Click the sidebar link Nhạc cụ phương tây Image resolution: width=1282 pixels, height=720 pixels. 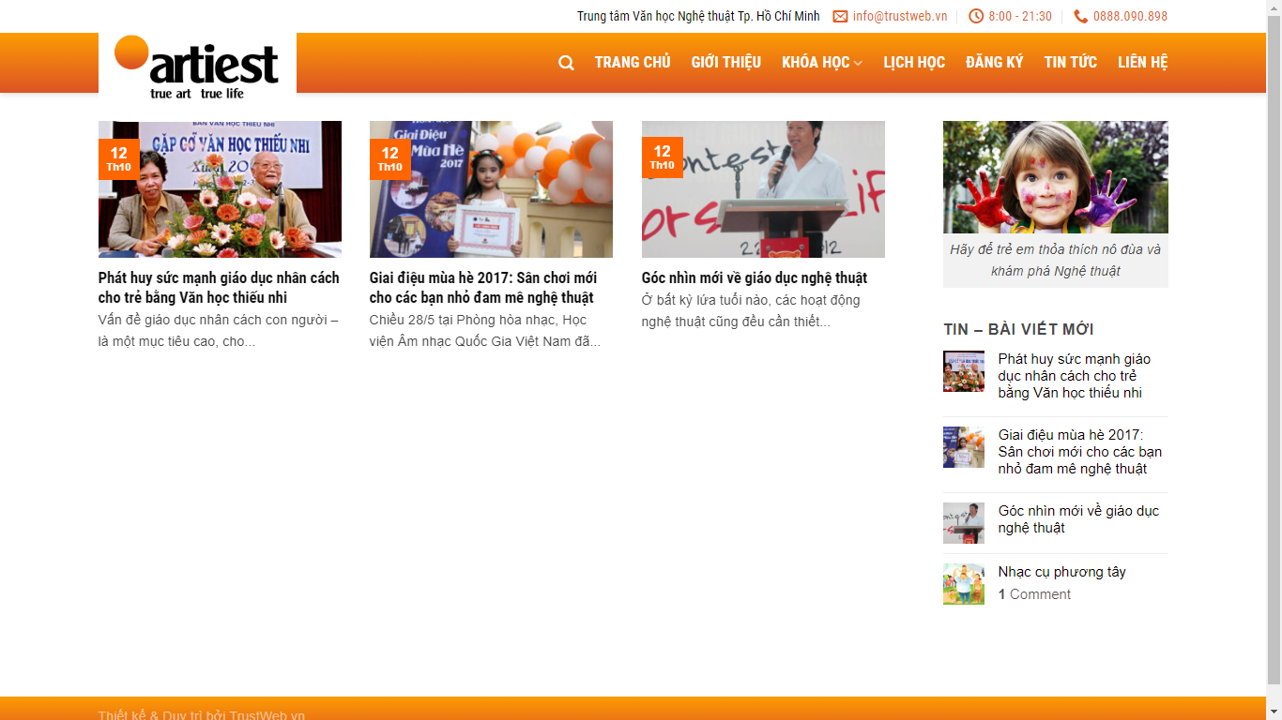[1061, 572]
